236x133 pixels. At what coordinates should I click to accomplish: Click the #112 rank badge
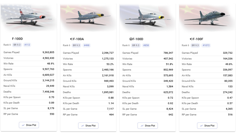point(27,45)
